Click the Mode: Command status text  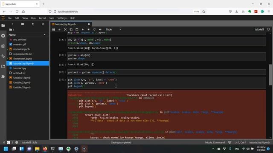(215, 142)
